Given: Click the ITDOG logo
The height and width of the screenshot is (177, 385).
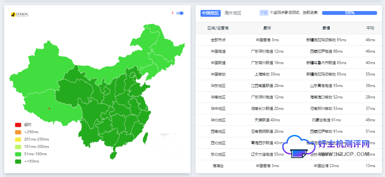Looking at the screenshot, I should click(x=20, y=14).
